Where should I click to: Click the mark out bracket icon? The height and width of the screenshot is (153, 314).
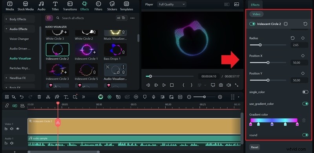tap(192, 85)
